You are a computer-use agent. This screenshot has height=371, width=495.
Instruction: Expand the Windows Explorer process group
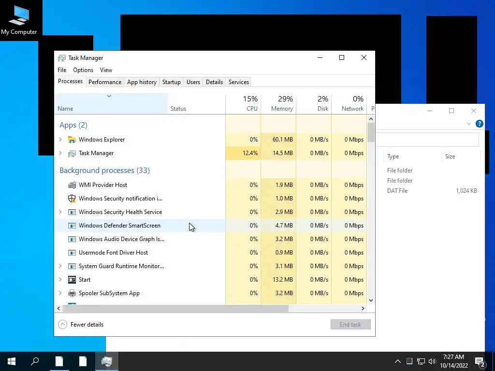tap(60, 140)
